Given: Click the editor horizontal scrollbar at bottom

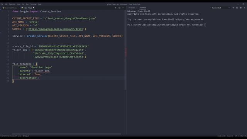Looking at the screenshot, I should click(67, 134).
